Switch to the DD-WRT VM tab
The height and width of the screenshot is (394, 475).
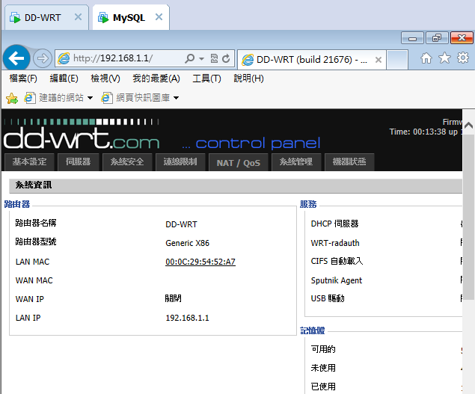click(x=43, y=17)
